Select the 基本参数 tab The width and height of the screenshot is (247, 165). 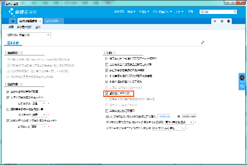click(x=13, y=43)
